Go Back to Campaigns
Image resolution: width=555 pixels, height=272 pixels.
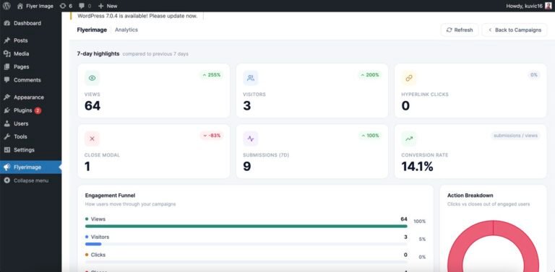pyautogui.click(x=515, y=30)
